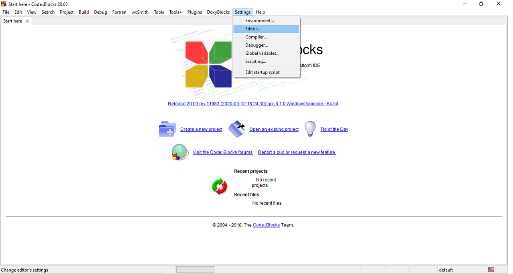The width and height of the screenshot is (513, 274).
Task: Click the Recent files heading
Action: 246,195
